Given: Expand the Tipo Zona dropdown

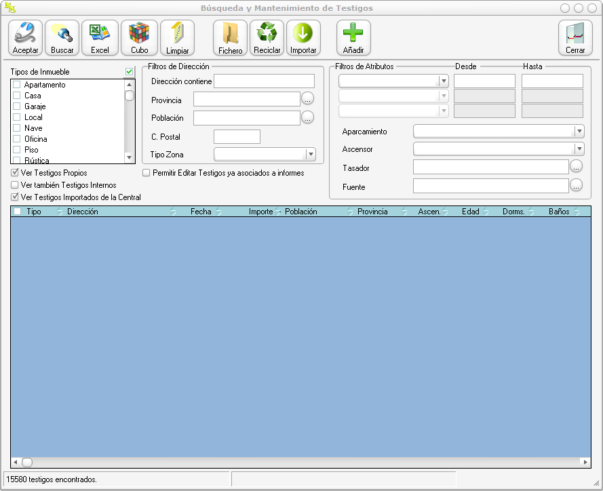Looking at the screenshot, I should tap(310, 155).
